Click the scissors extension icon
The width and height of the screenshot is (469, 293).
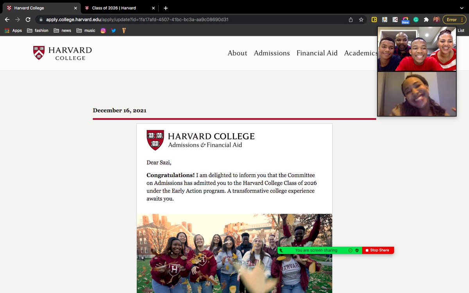(x=395, y=20)
